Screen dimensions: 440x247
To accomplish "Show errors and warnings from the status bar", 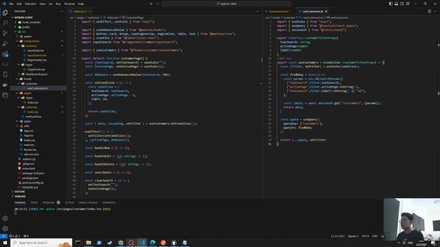I will [x=14, y=236].
